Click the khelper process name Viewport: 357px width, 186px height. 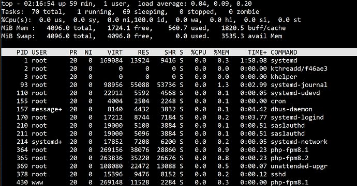click(284, 77)
